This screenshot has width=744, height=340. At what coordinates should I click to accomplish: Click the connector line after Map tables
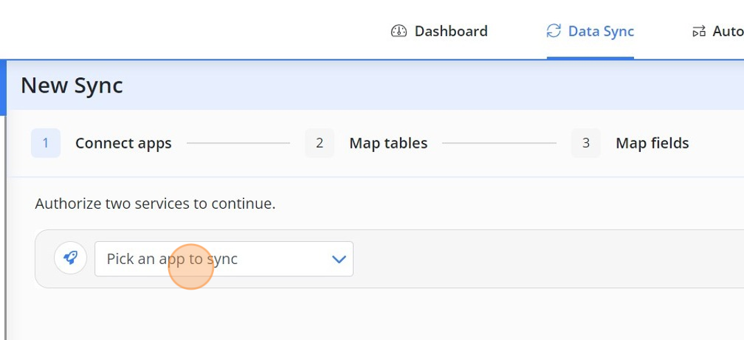click(x=499, y=143)
